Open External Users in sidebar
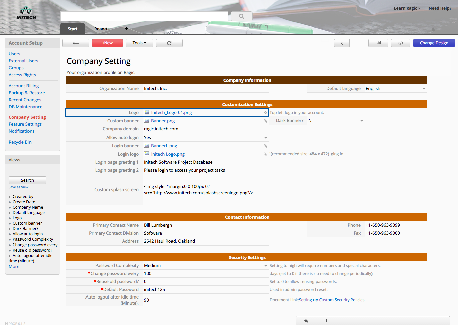458x325 pixels. 23,61
